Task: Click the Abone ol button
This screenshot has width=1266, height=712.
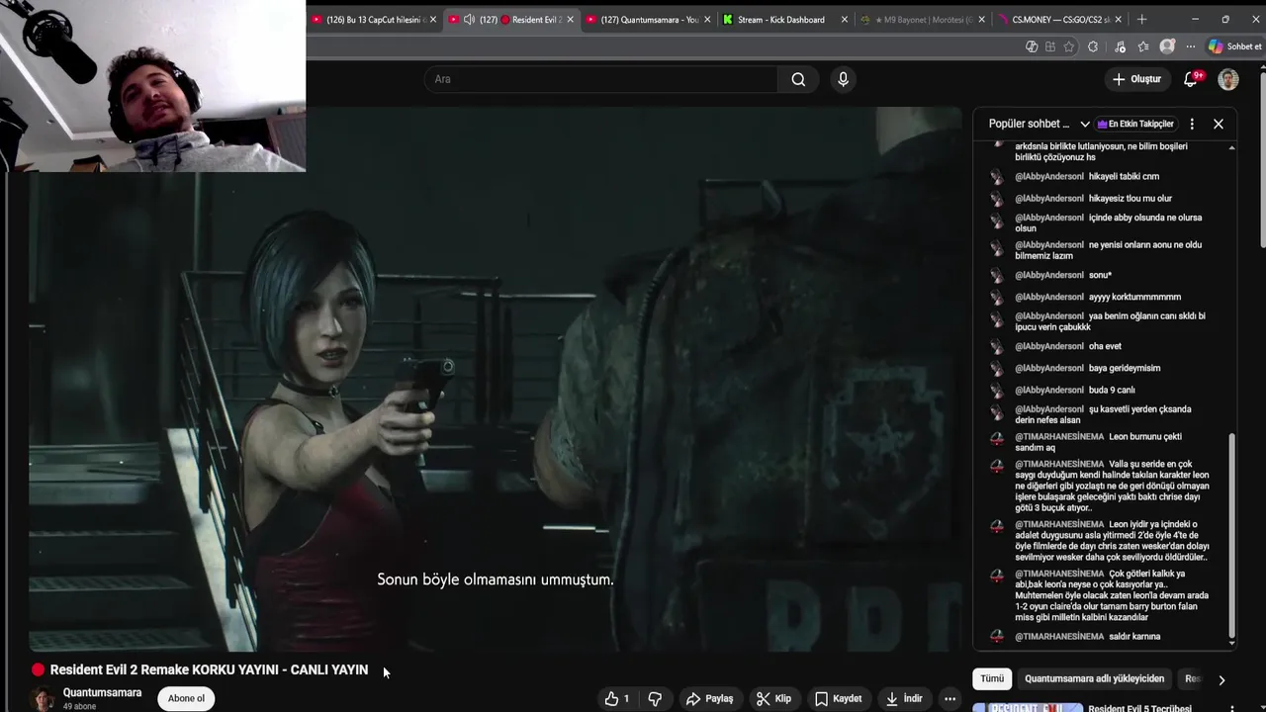Action: 186,698
